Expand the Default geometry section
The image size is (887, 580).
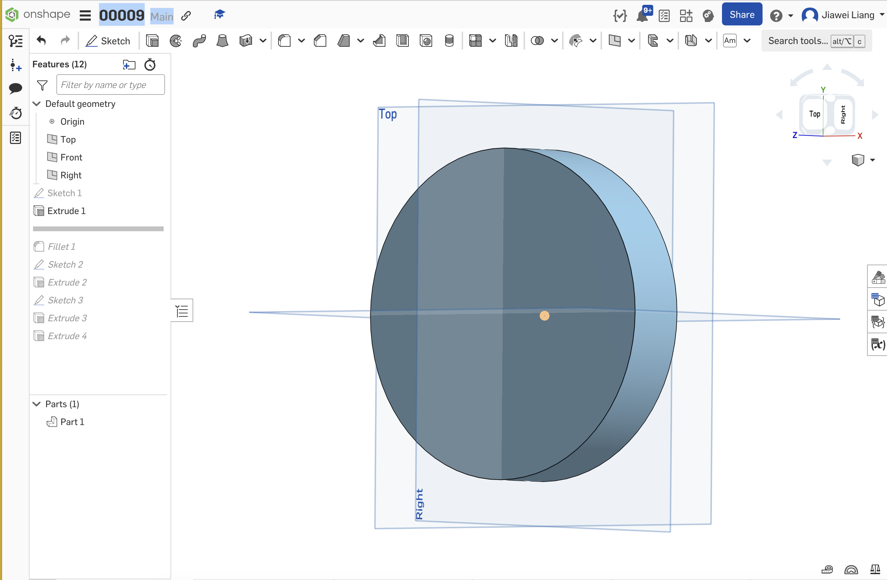tap(37, 103)
